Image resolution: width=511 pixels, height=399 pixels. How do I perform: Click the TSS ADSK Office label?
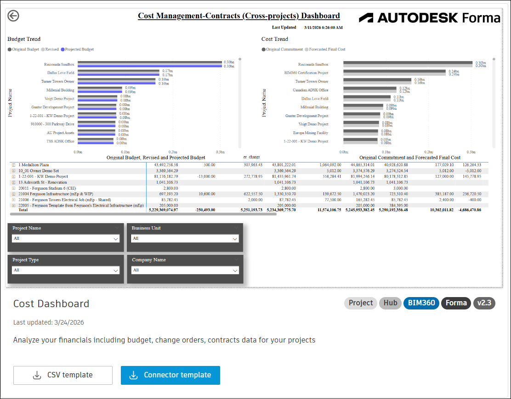pos(60,141)
